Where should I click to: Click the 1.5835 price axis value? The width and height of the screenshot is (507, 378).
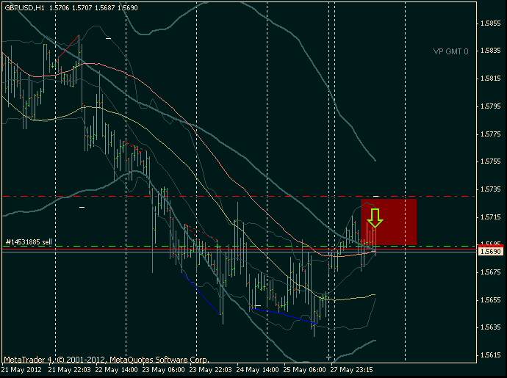pos(491,51)
